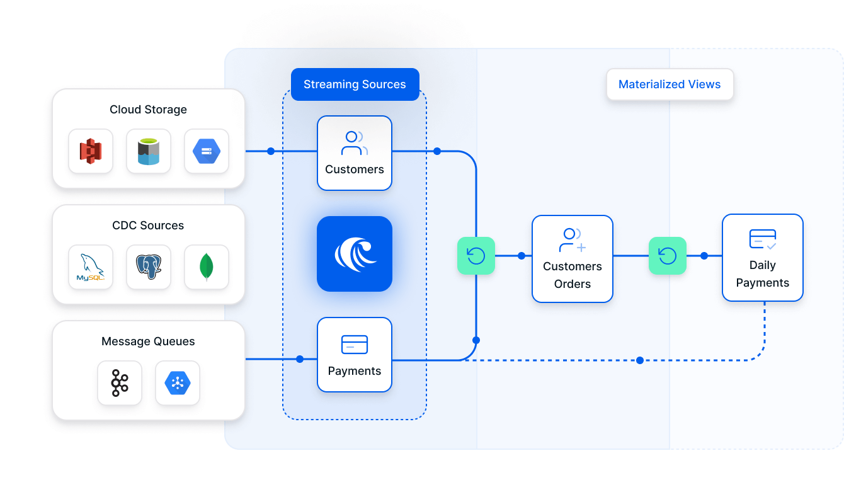Click the MongoDB green leaf icon
This screenshot has width=844, height=504.
pos(207,267)
